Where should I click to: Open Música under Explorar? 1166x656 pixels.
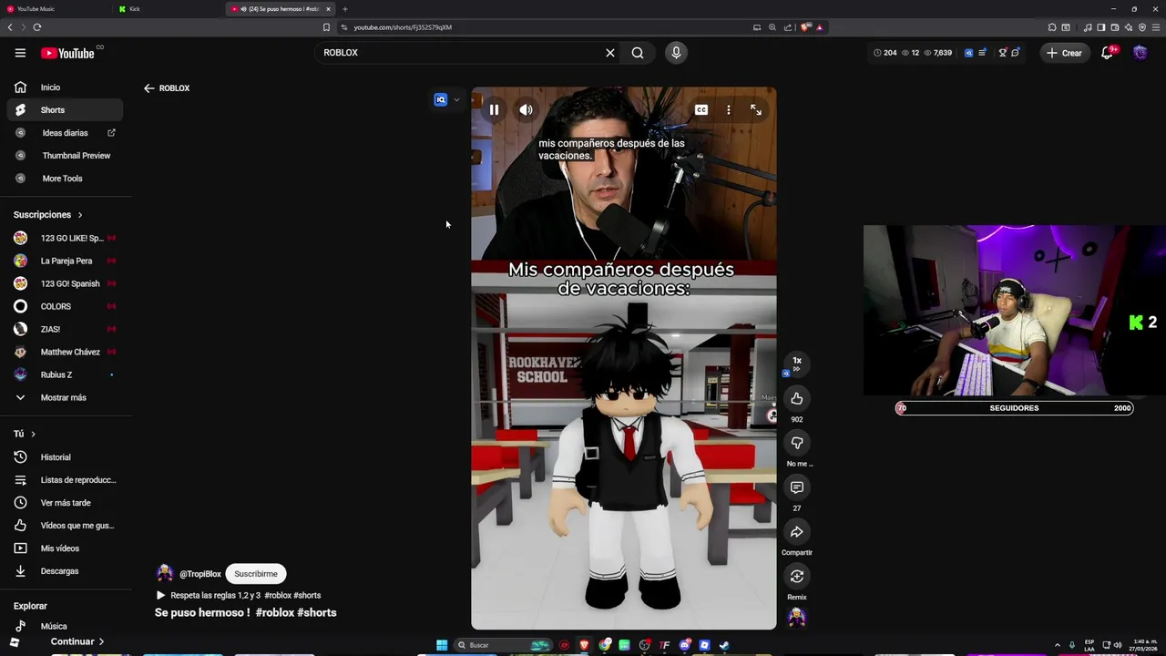[x=65, y=626]
